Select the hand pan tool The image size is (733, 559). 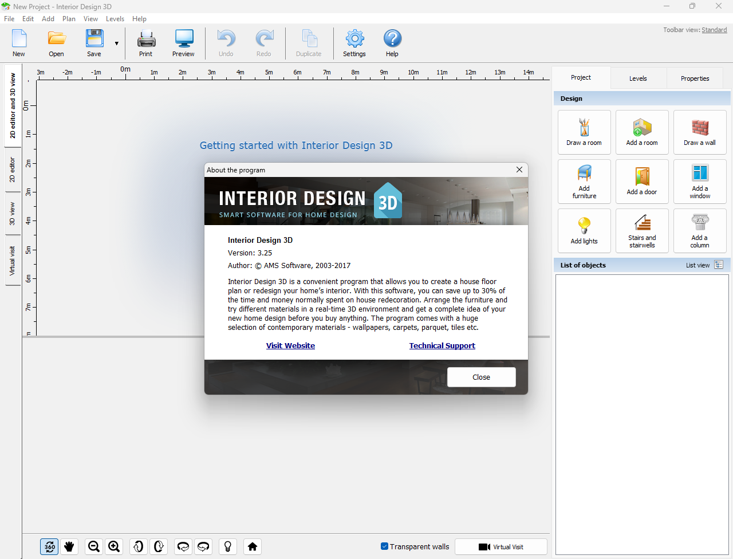coord(69,547)
